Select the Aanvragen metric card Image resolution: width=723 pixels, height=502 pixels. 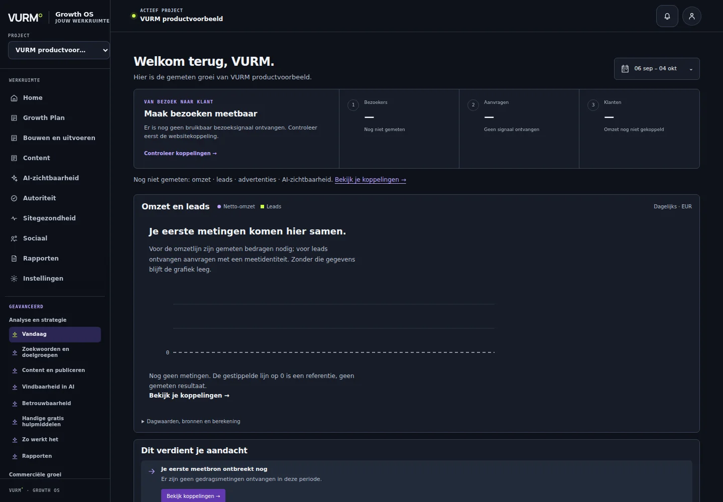[519, 129]
